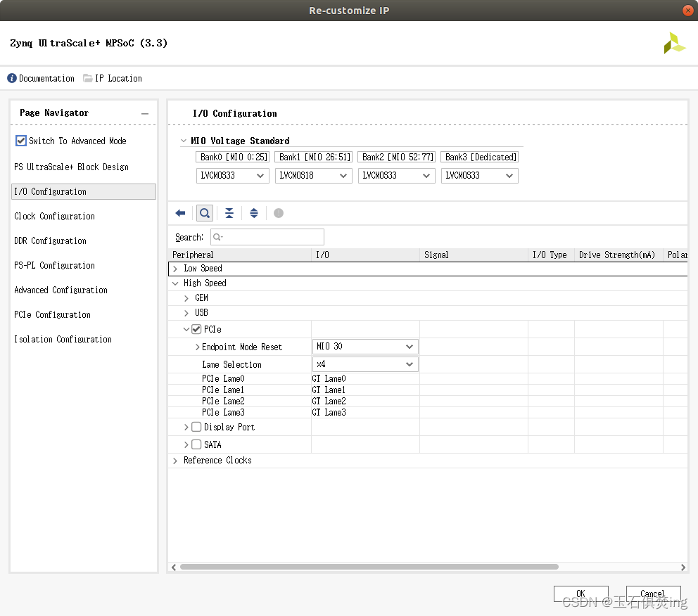Click the horizontal scrollbar thumb

(x=369, y=567)
